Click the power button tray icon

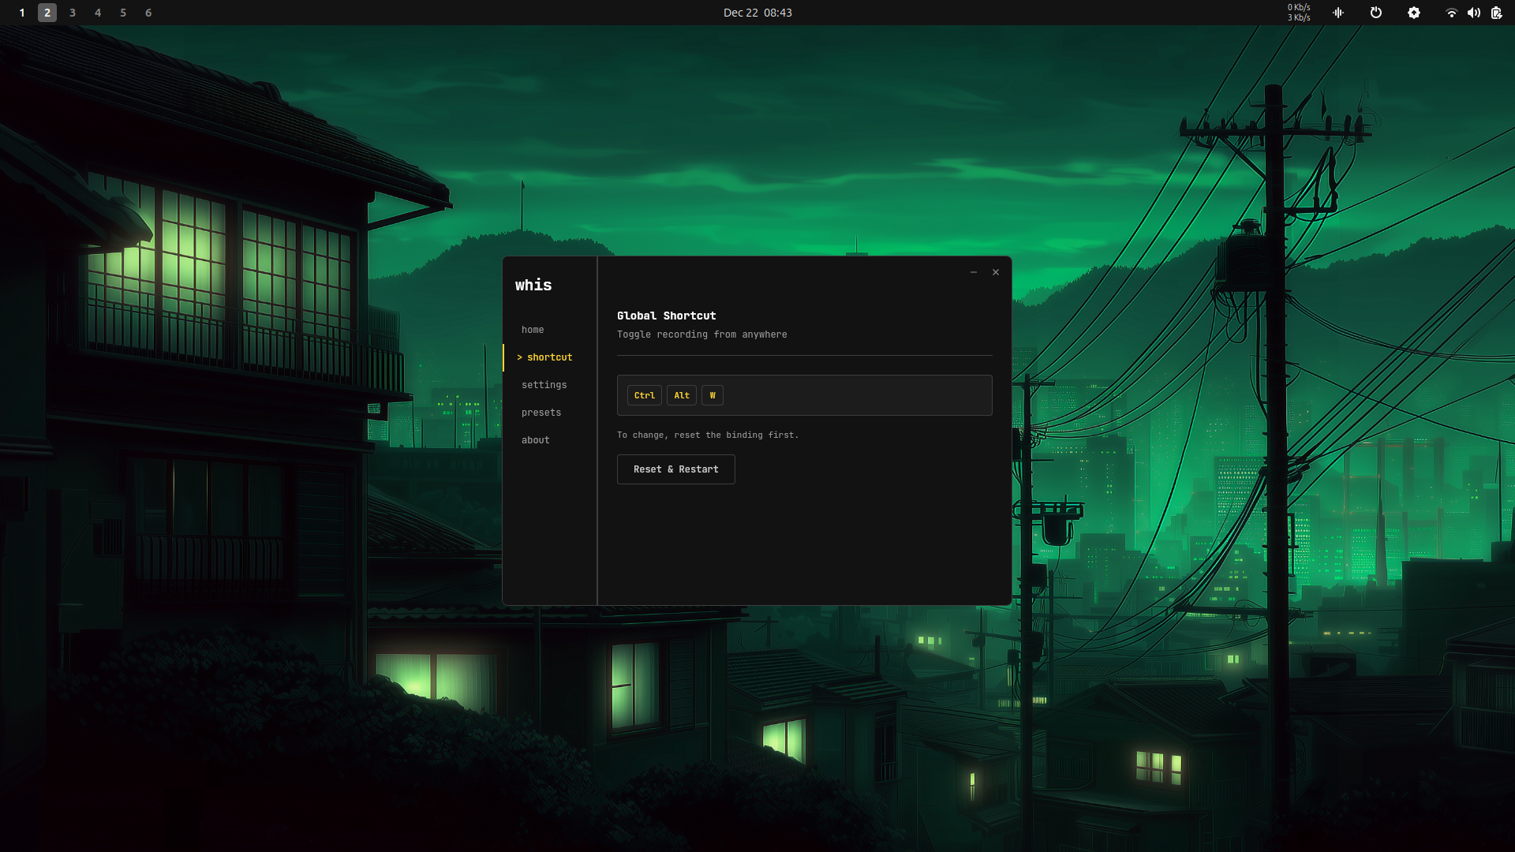click(1376, 13)
